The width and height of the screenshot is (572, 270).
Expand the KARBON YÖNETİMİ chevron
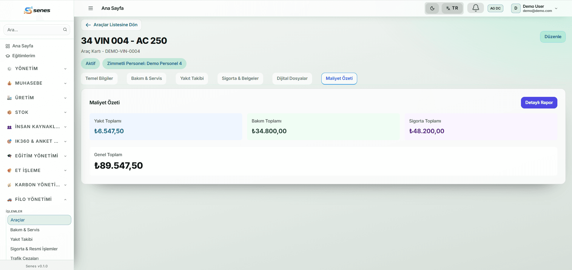[x=65, y=185]
